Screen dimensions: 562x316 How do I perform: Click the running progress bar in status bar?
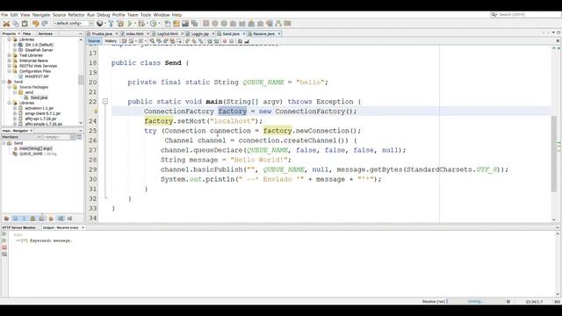pyautogui.click(x=476, y=302)
